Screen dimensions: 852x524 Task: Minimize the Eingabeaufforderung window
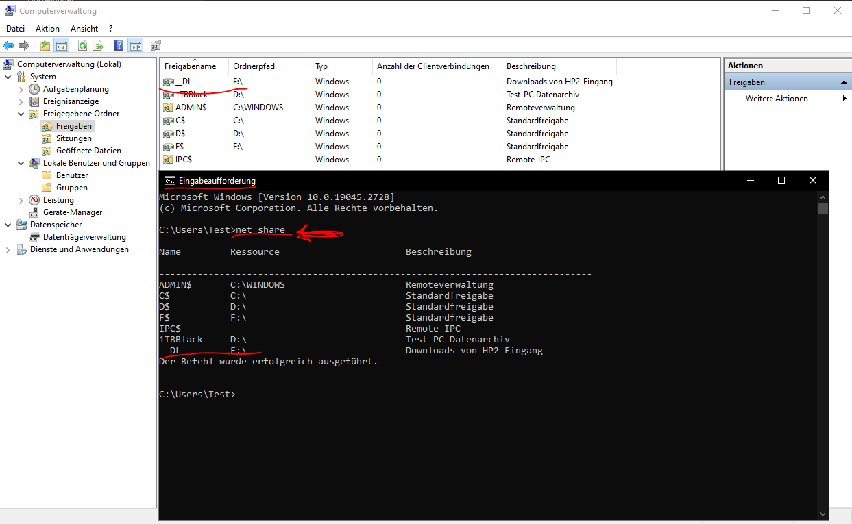tap(750, 181)
